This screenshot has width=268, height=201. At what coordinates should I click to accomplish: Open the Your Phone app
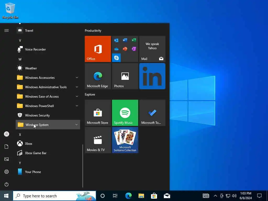coord(48,172)
